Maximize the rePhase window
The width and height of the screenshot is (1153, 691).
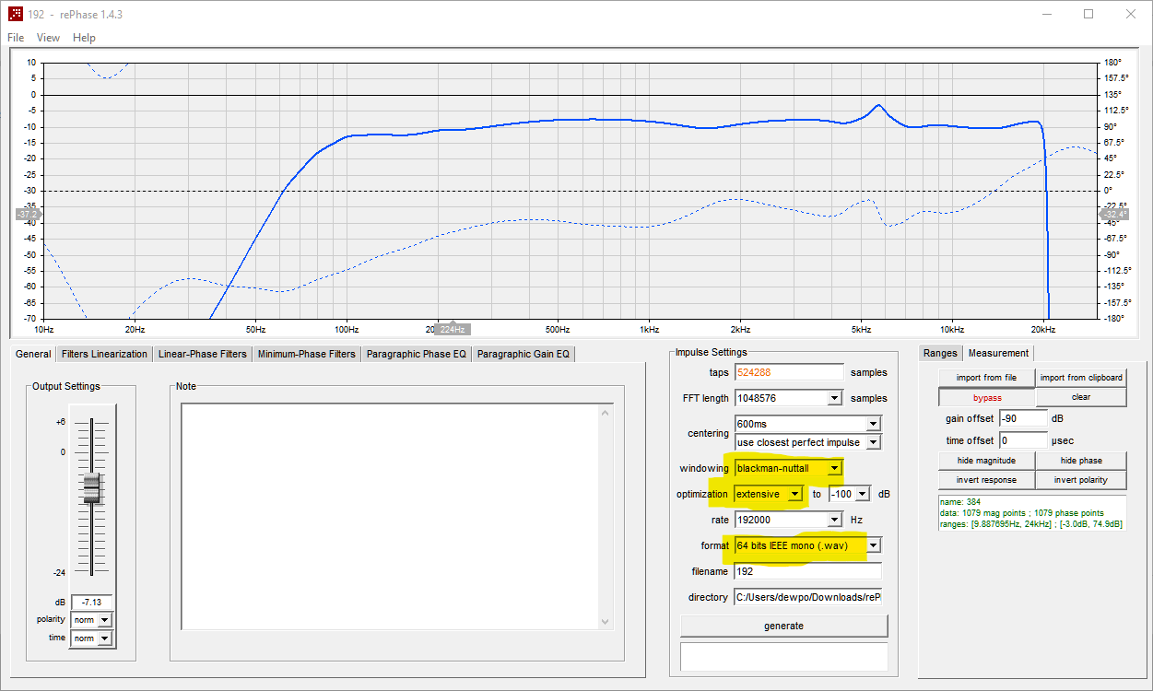(x=1088, y=14)
